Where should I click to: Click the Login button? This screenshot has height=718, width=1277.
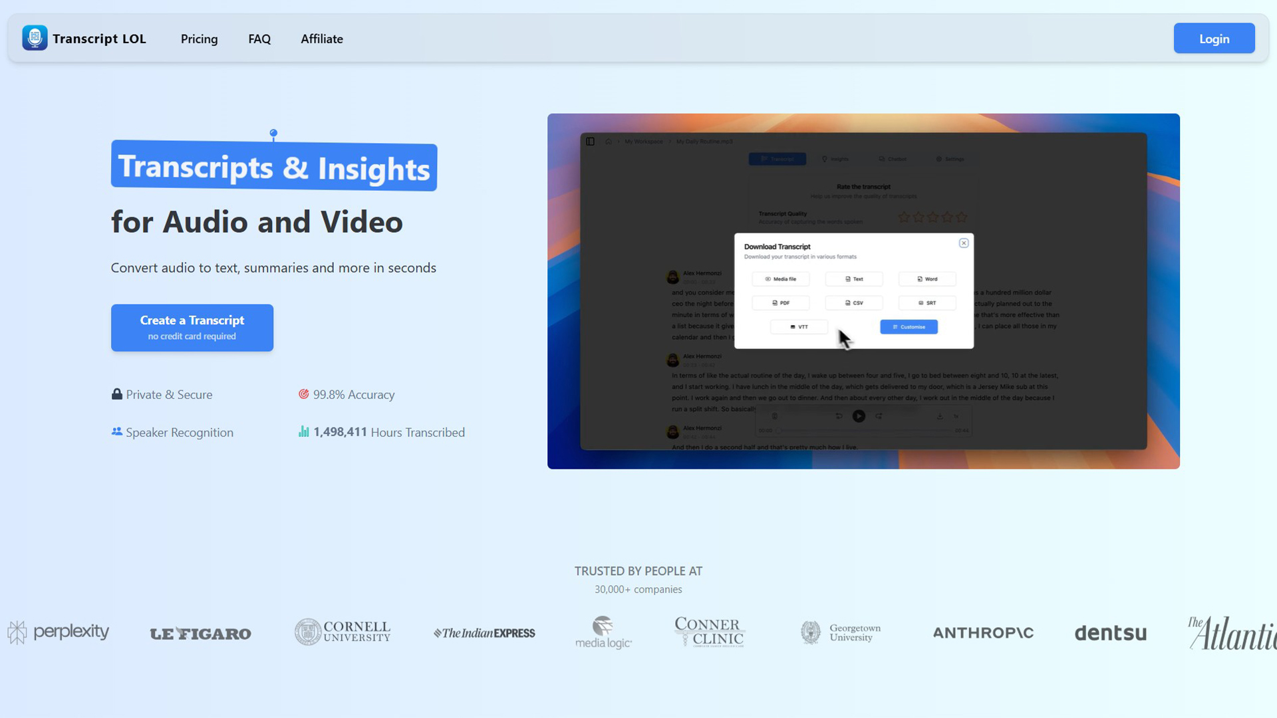(x=1214, y=39)
